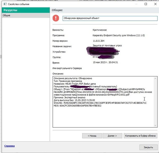Click the 'Закрыть' button
The height and width of the screenshot is (153, 159).
click(x=148, y=147)
